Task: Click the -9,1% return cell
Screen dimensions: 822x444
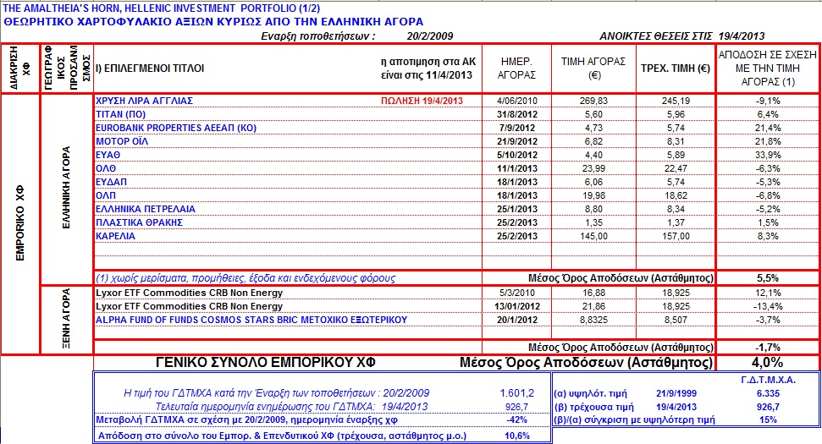Action: 768,101
